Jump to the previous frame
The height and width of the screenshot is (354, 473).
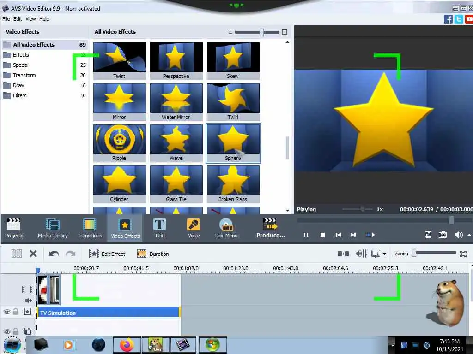(x=338, y=235)
